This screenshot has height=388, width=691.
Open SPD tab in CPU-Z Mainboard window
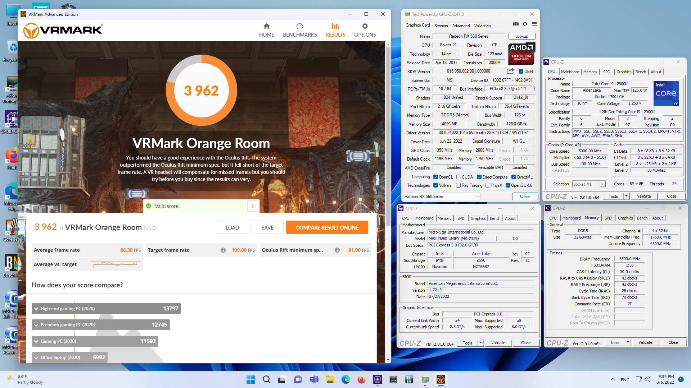(x=461, y=218)
